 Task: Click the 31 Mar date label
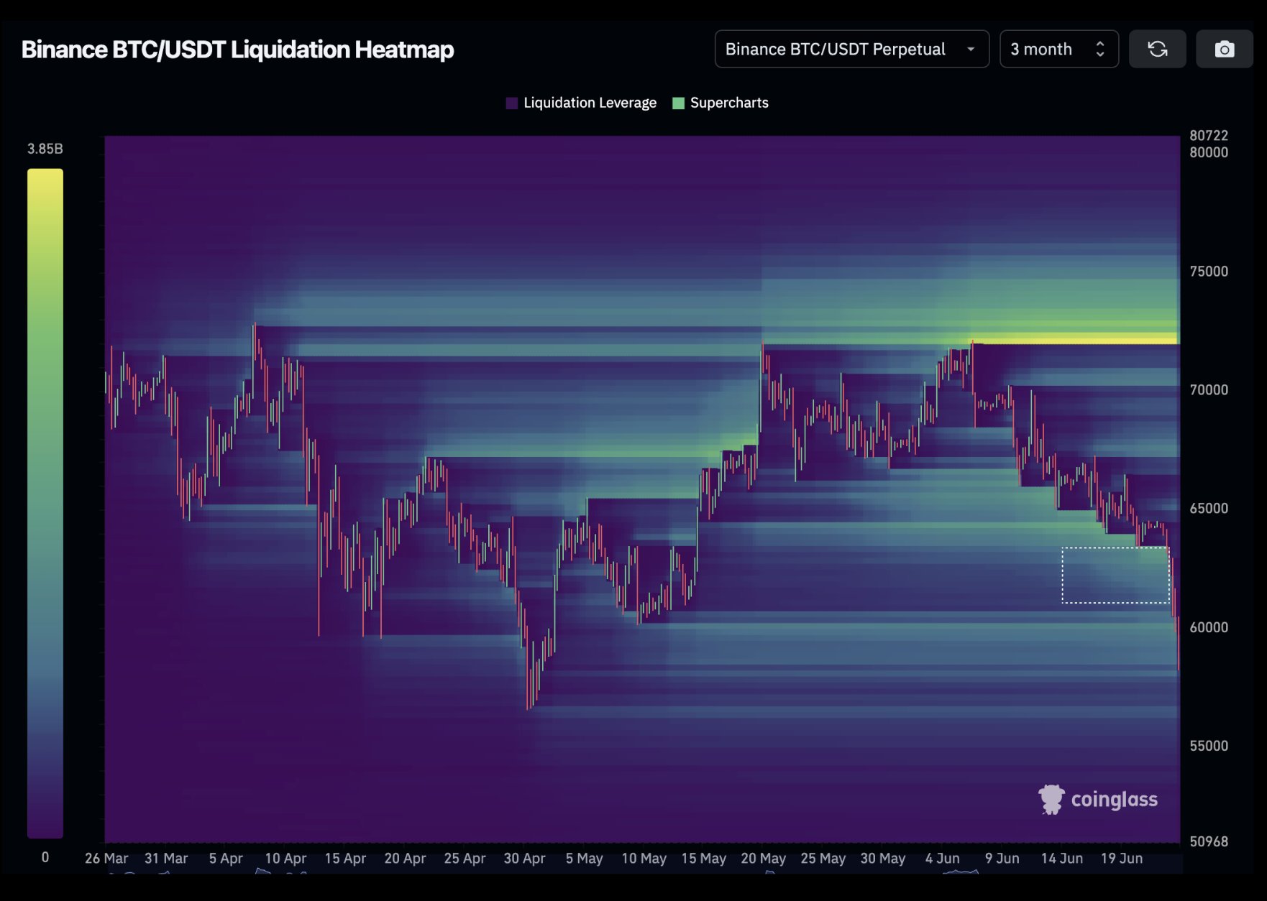tap(166, 858)
